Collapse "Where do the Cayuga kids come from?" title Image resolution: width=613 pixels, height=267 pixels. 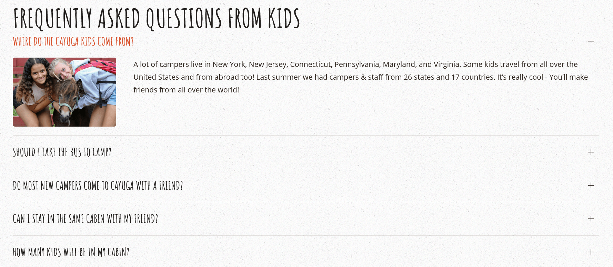[x=73, y=42]
